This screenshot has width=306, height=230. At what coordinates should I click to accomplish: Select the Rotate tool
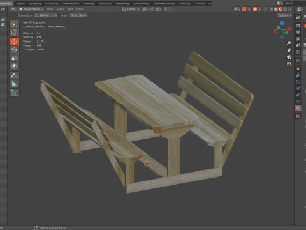[14, 50]
